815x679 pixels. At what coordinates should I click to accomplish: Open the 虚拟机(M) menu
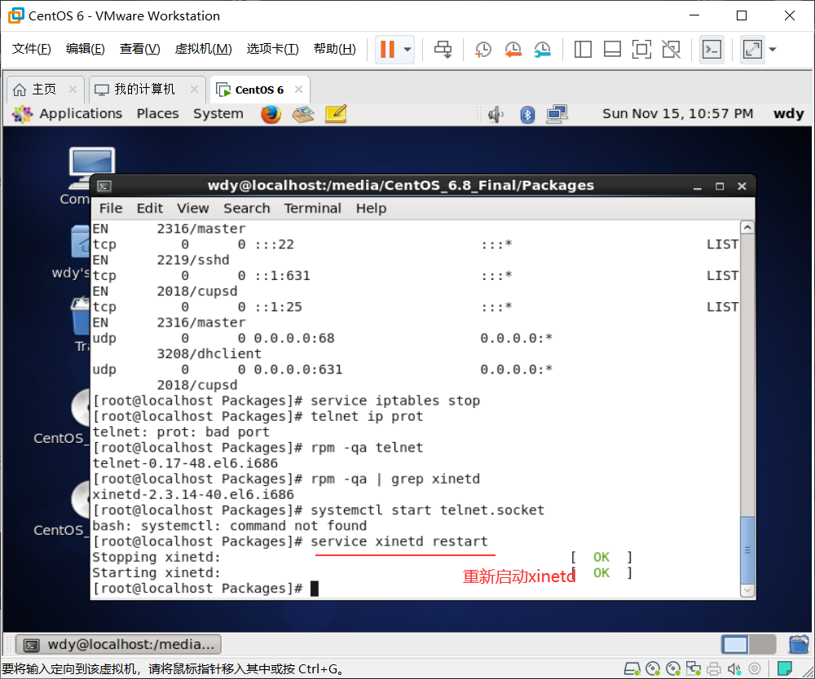click(203, 49)
